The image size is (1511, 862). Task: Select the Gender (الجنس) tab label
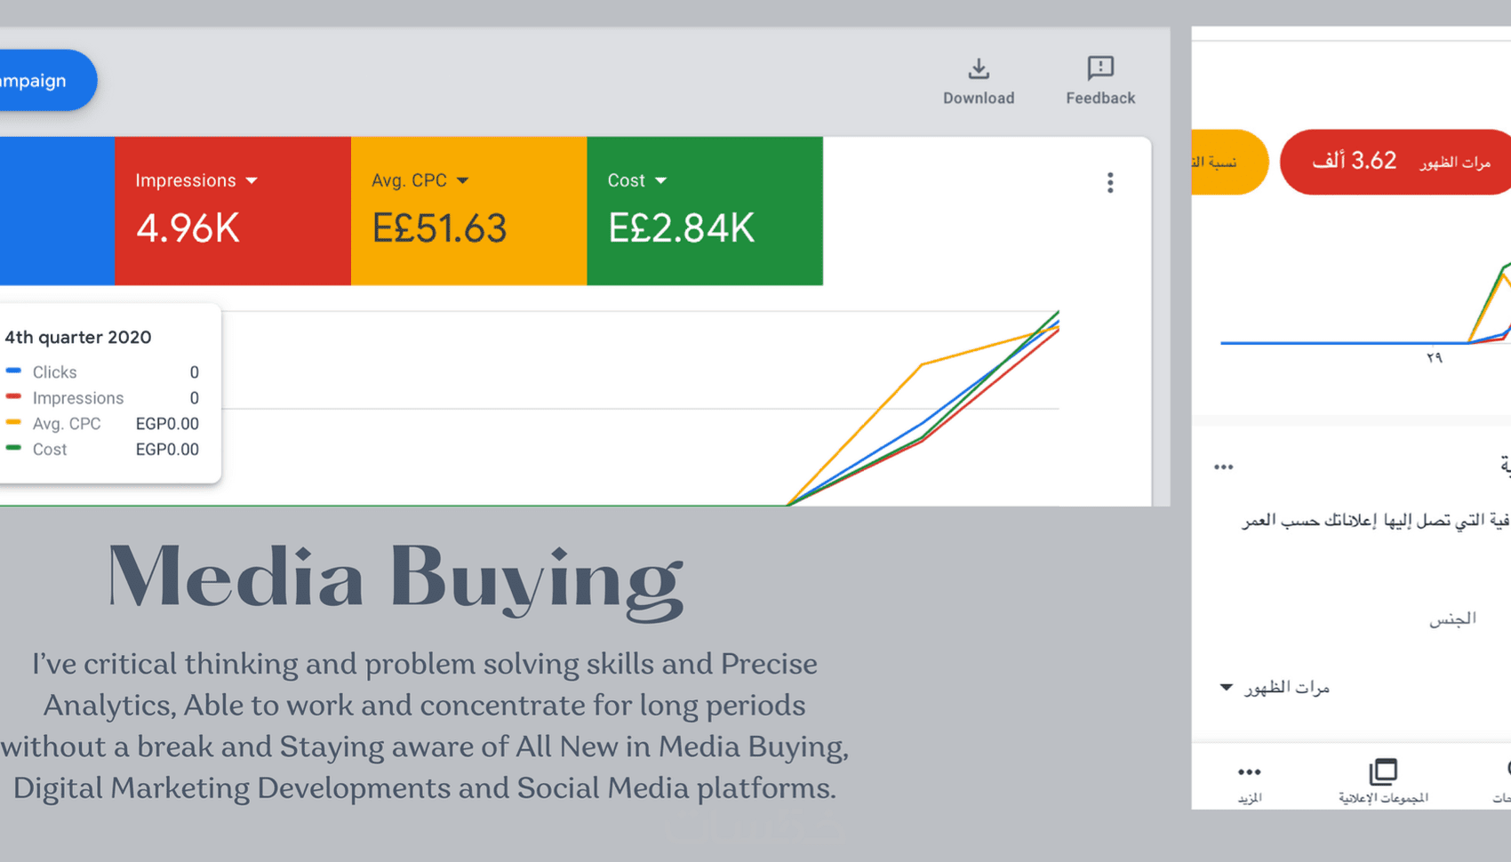1452,619
